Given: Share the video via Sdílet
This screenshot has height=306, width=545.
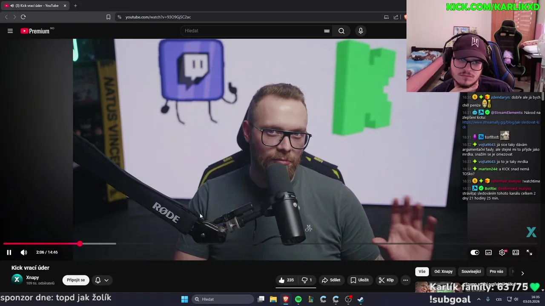Looking at the screenshot, I should pyautogui.click(x=331, y=280).
